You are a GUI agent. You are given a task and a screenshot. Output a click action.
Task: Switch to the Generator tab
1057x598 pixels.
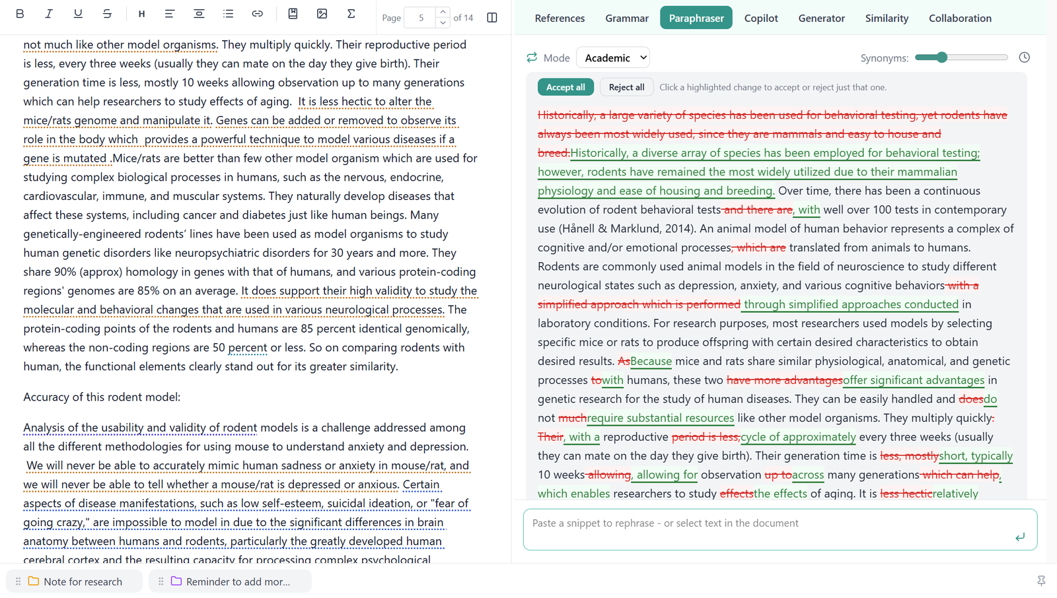pos(821,18)
